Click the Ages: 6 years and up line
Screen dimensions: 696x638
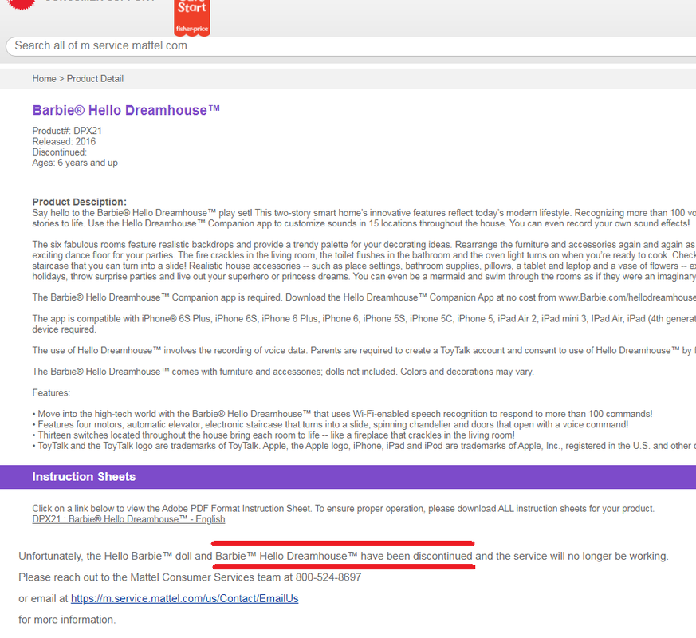[75, 163]
